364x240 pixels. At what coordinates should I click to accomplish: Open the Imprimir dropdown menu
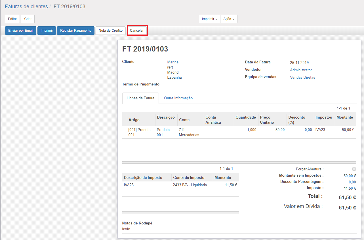(x=209, y=19)
